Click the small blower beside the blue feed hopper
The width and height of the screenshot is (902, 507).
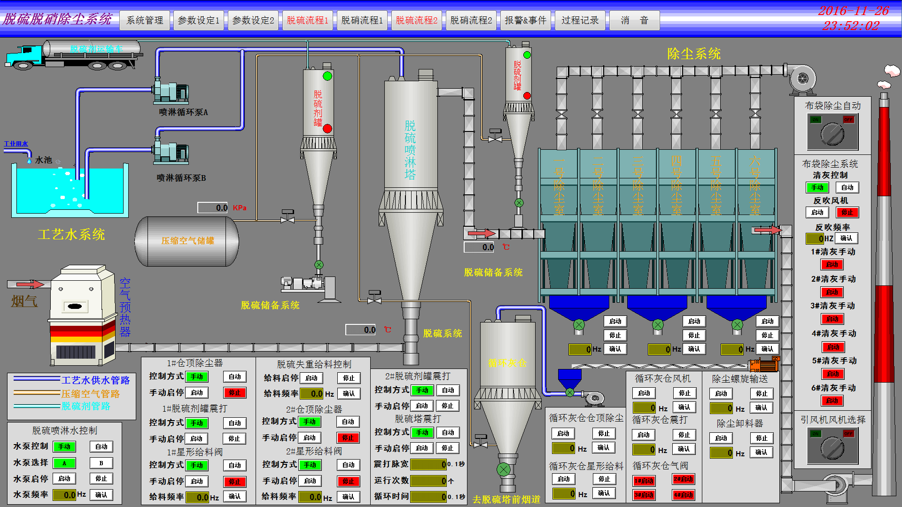coord(594,398)
